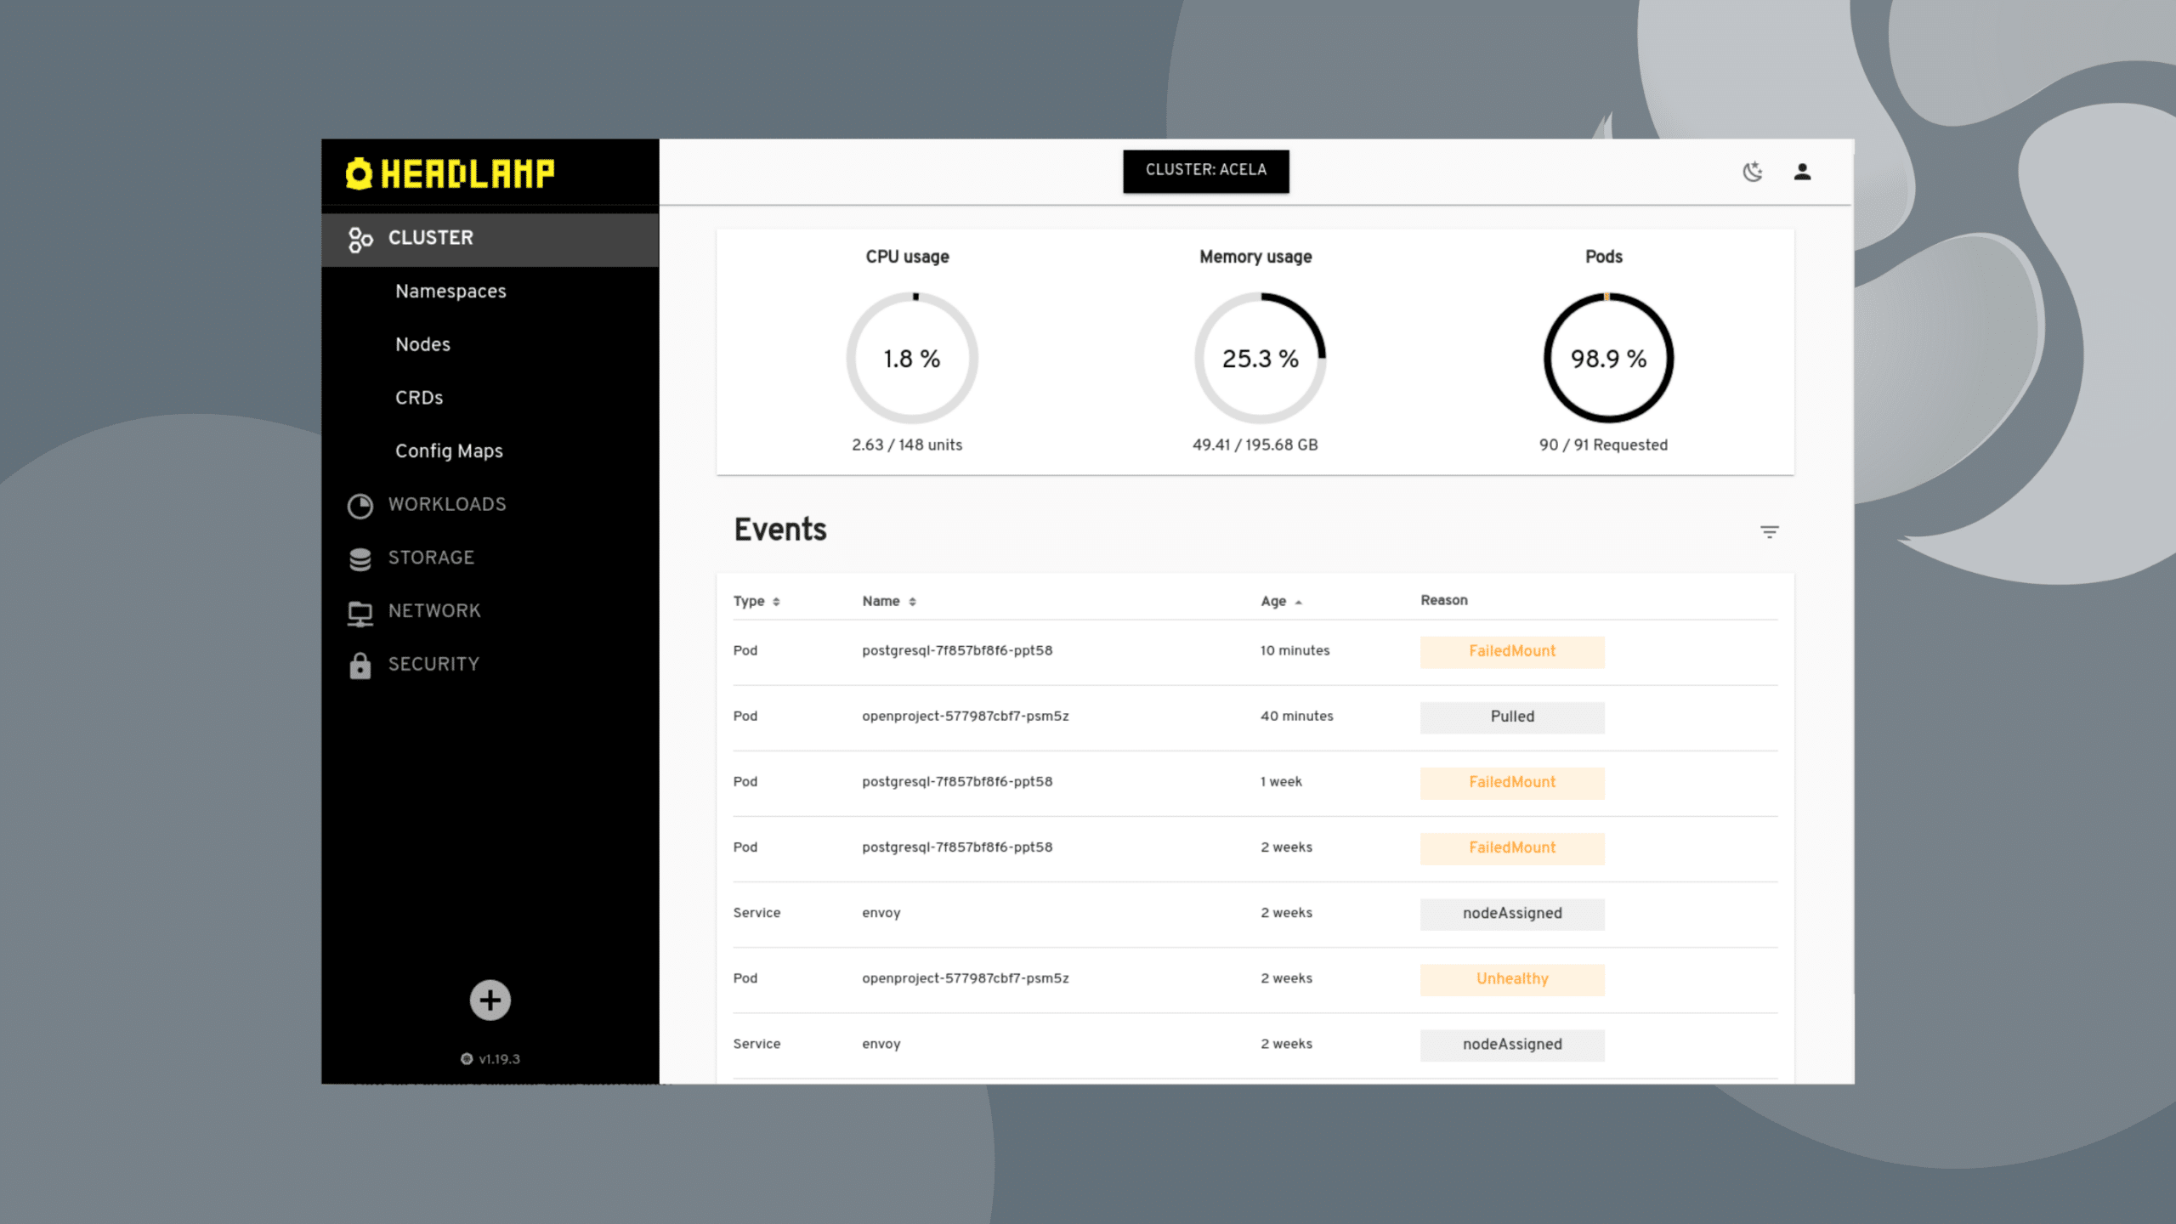The height and width of the screenshot is (1224, 2176).
Task: Sort events by Age column
Action: coord(1281,601)
